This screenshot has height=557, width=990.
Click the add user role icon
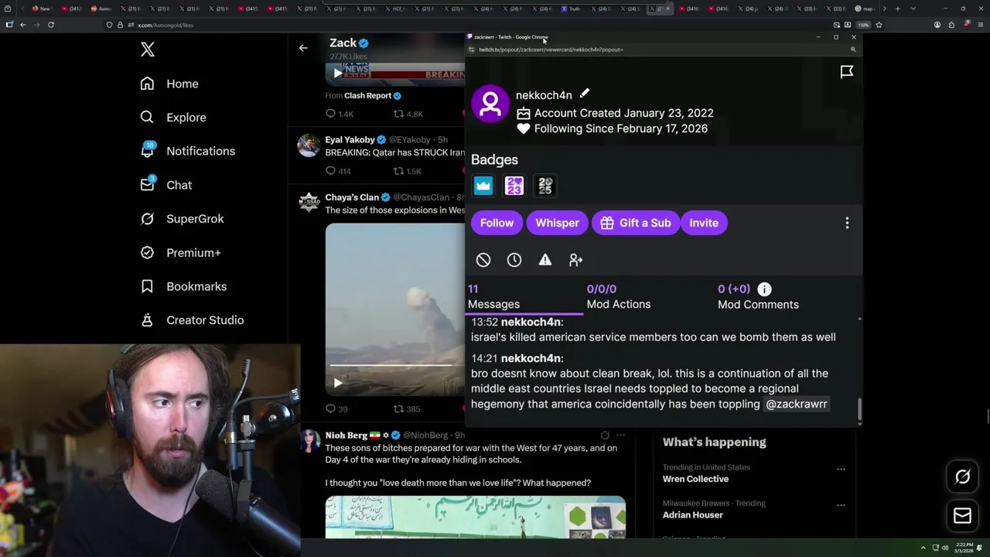coord(576,260)
